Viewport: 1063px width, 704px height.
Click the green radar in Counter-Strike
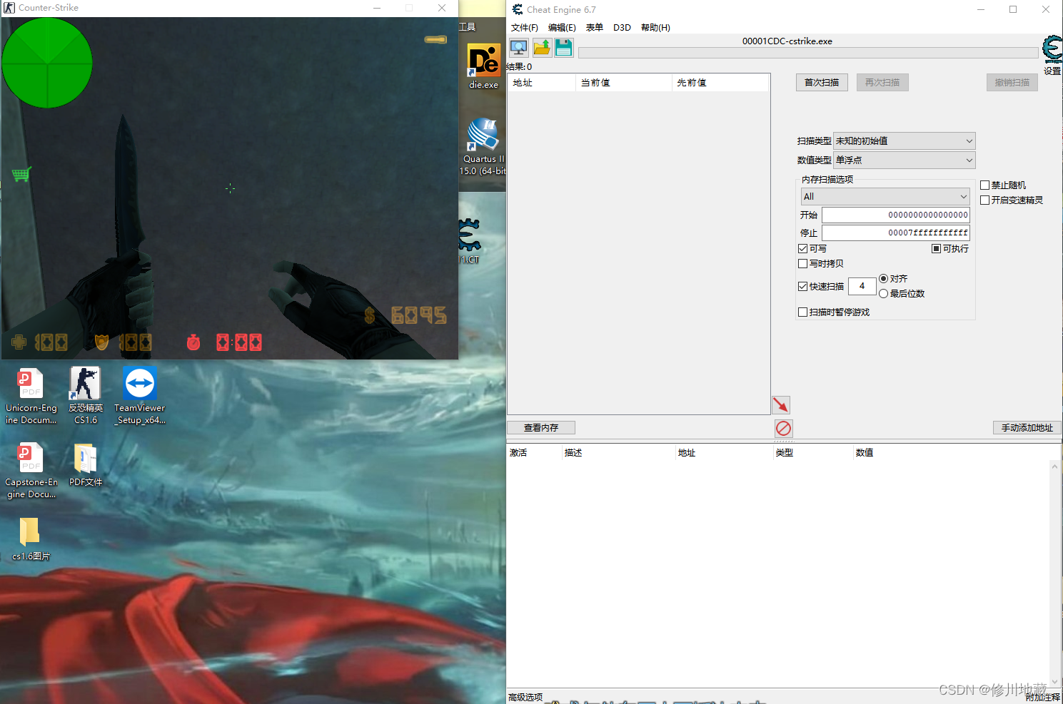pyautogui.click(x=47, y=63)
